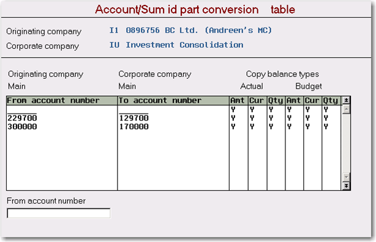The image size is (376, 242).
Task: Toggle Budget Qty flag in the 229700 row
Action: pos(326,118)
